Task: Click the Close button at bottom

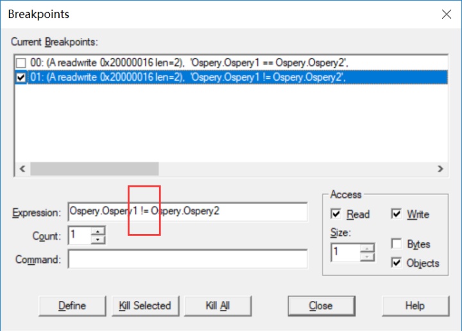Action: click(x=321, y=306)
